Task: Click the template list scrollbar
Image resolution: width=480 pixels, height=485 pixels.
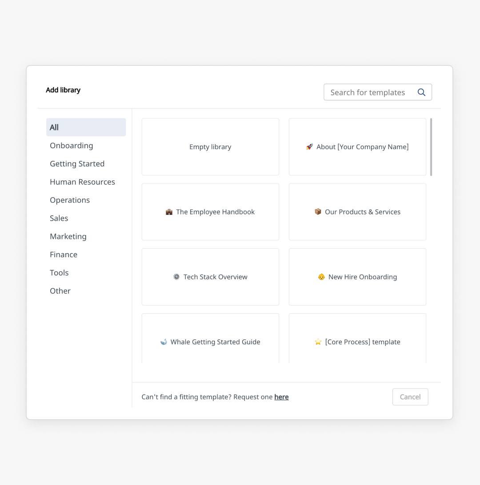Action: 431,147
